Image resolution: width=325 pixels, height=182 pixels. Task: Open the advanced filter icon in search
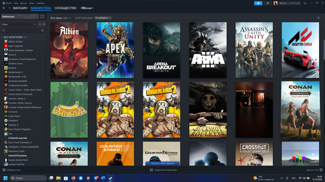point(42,30)
